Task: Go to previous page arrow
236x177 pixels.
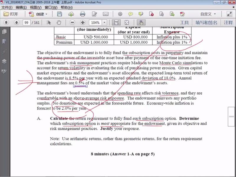Action: (x=6, y=23)
